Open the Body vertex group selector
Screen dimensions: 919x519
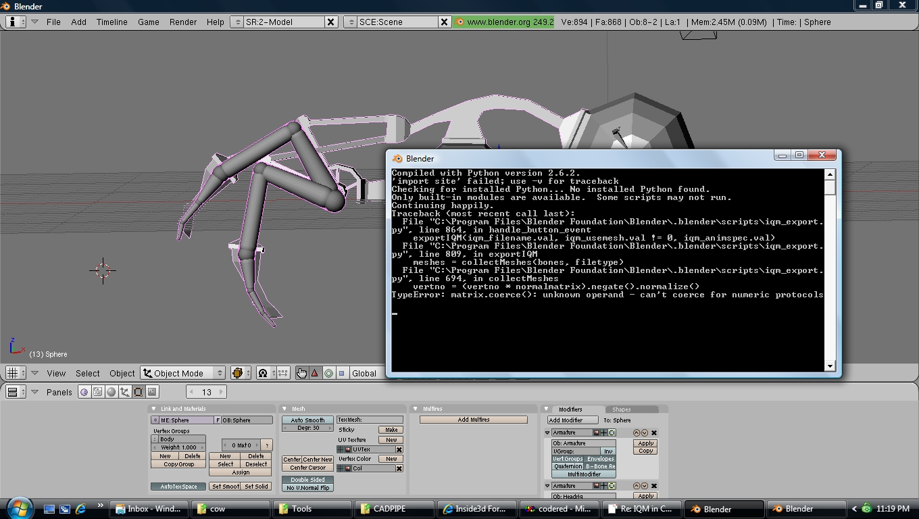pos(155,439)
